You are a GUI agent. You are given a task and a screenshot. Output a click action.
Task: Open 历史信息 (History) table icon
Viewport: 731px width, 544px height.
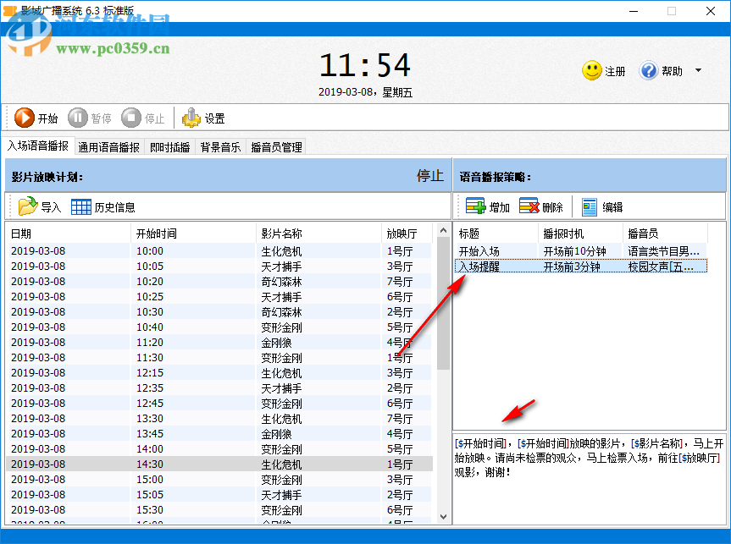[81, 206]
